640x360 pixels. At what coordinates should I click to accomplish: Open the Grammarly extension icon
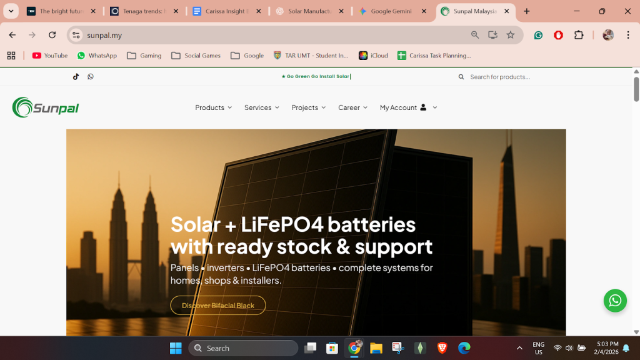(x=538, y=36)
